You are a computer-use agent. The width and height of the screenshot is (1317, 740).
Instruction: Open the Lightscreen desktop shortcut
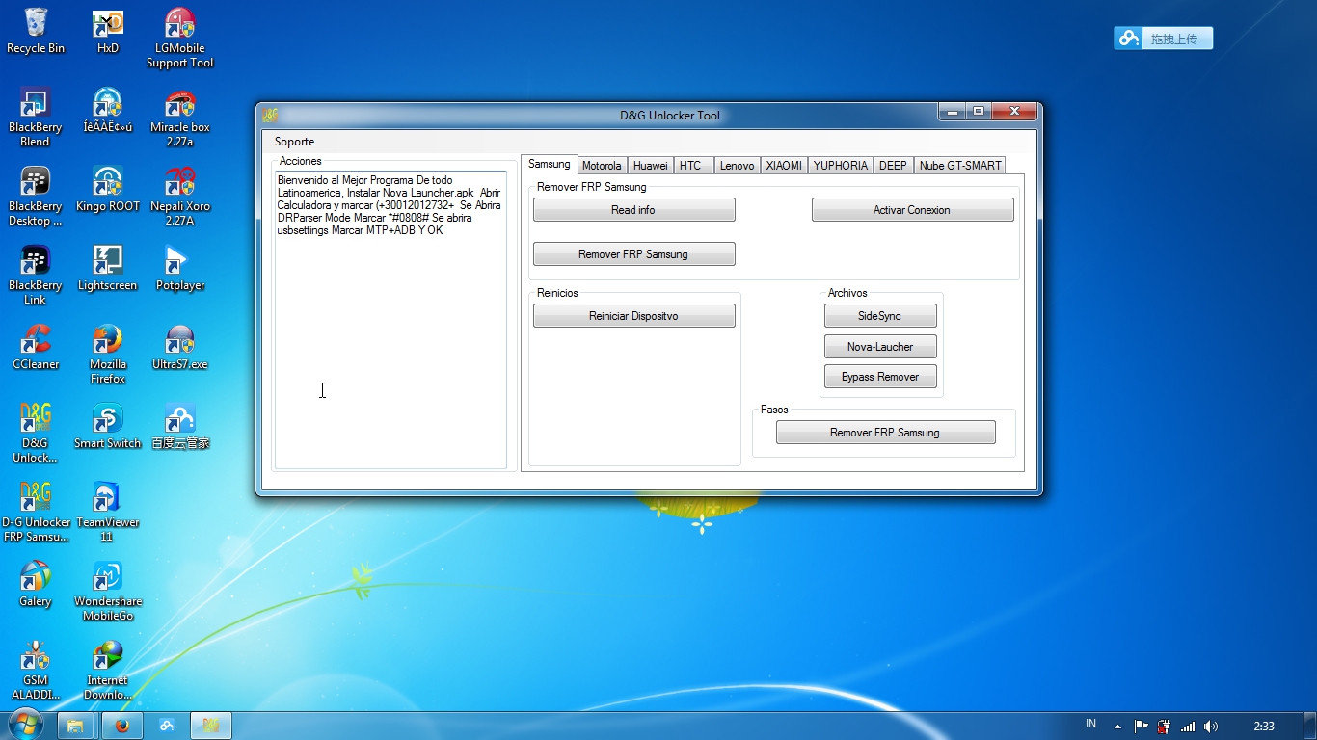point(107,269)
